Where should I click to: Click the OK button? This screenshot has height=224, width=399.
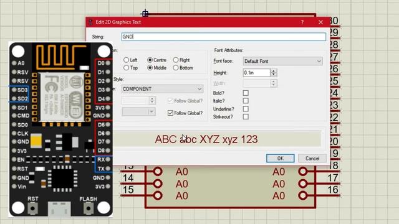point(280,158)
